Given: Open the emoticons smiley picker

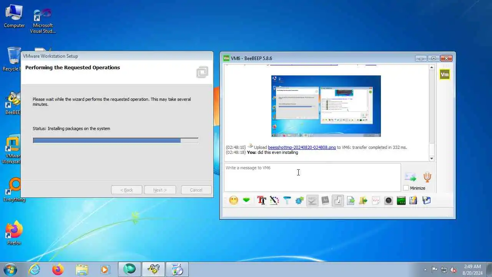Looking at the screenshot, I should 233,200.
